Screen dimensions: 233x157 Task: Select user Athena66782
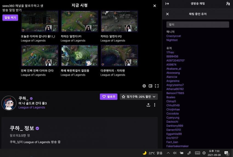click(x=175, y=89)
